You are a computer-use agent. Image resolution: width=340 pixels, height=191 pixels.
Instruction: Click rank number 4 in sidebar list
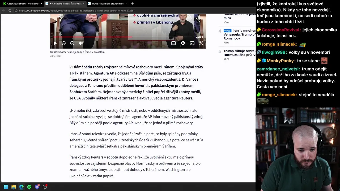[x=220, y=31]
